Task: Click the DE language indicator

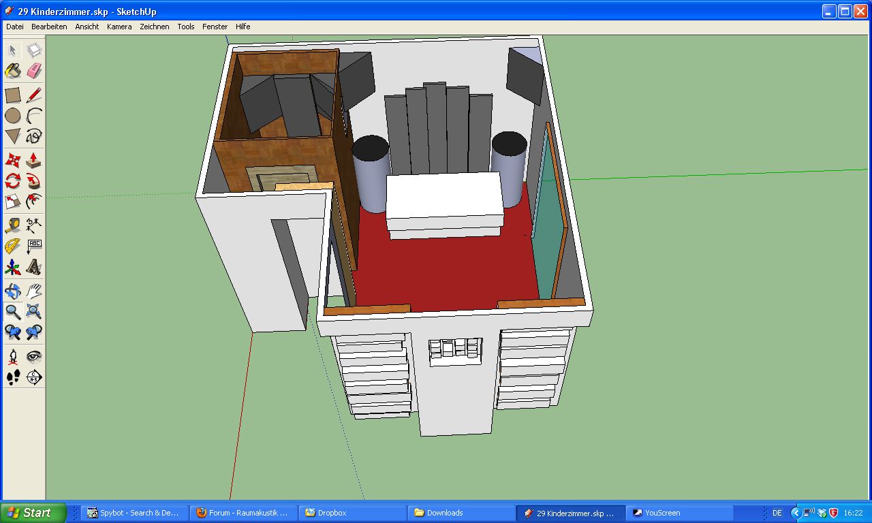Action: (777, 513)
